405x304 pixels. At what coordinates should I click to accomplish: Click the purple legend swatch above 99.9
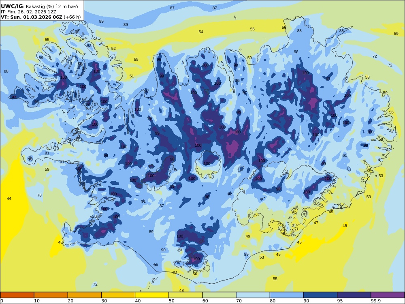[388, 295]
